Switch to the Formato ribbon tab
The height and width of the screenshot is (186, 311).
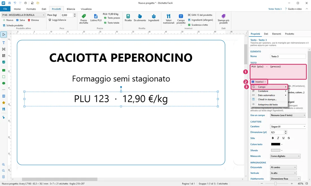(x=31, y=9)
